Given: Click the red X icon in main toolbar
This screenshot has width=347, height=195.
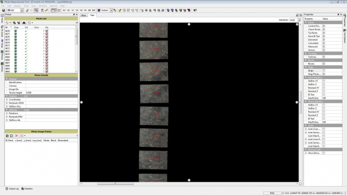Looking at the screenshot, I should [59, 10].
